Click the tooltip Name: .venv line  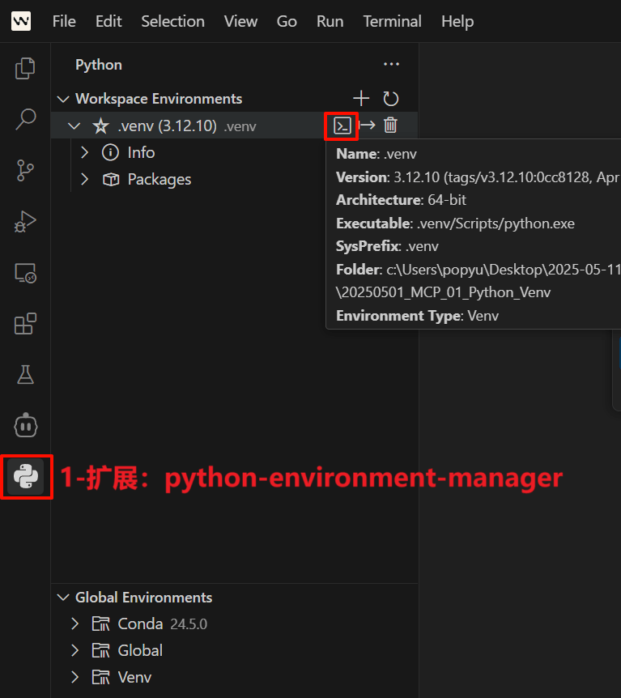[376, 154]
